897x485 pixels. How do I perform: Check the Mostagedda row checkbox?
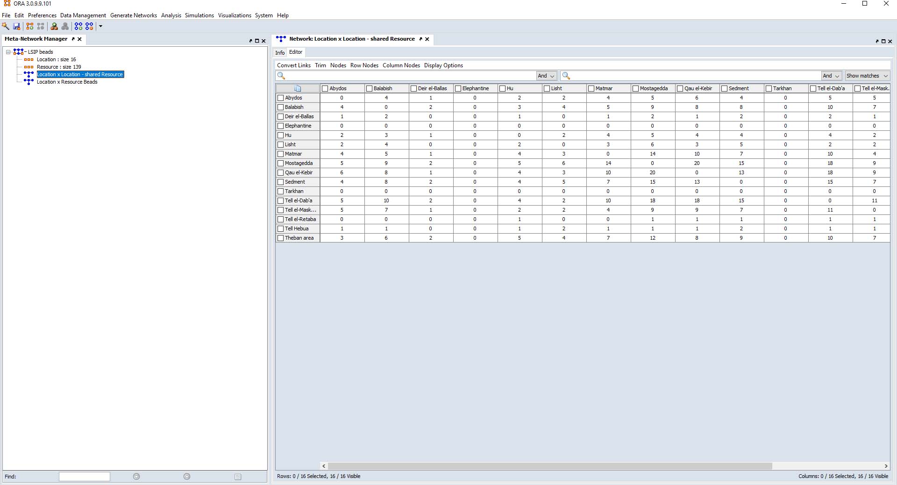point(281,163)
